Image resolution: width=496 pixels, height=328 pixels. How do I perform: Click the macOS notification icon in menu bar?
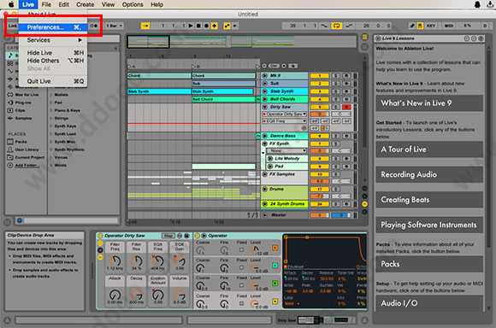coord(477,4)
